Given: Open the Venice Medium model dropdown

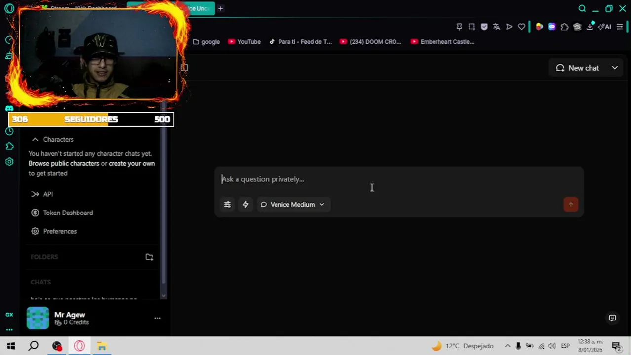Looking at the screenshot, I should tap(293, 204).
